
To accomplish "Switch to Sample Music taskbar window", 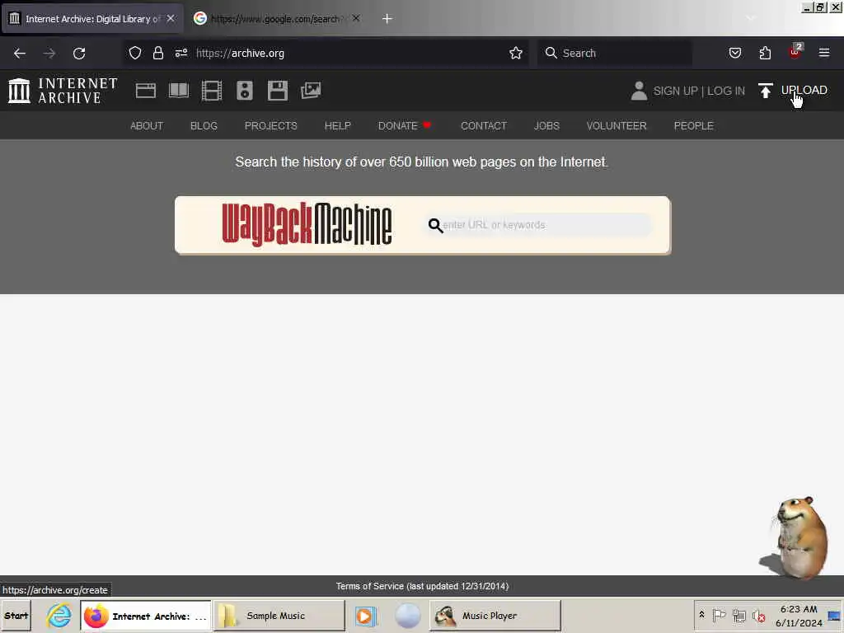I will (279, 616).
